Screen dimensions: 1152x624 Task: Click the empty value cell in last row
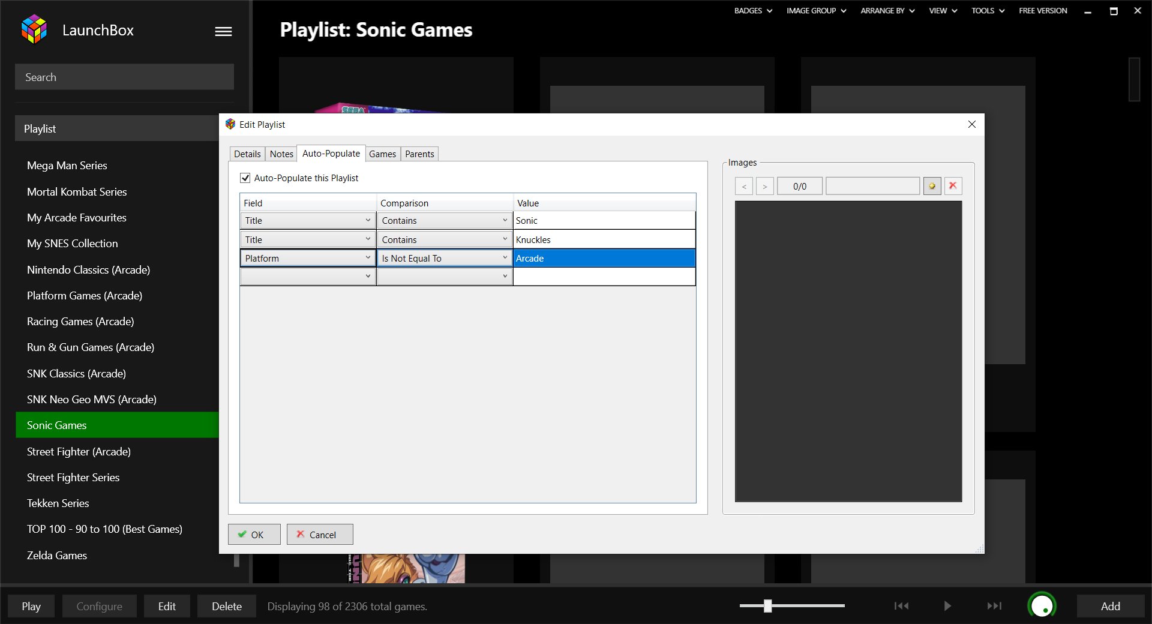point(604,276)
